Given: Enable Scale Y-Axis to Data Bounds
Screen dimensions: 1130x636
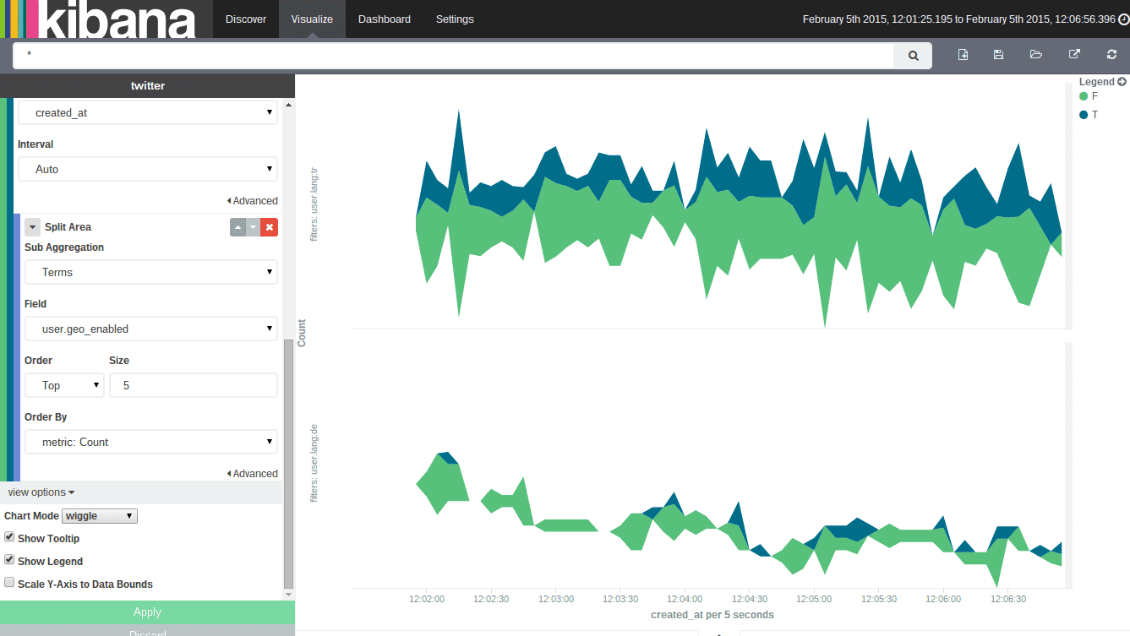Looking at the screenshot, I should click(9, 583).
